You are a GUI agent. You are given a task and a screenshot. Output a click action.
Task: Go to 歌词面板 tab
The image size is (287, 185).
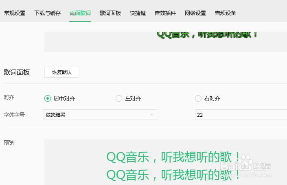(x=110, y=13)
